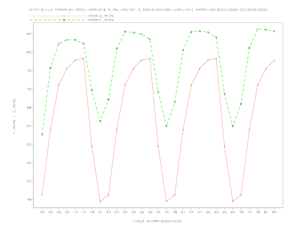Viewport: 299px width, 231px height.
Task: Click the x-axis title FHOUR VHHMM:0000>1200
Action: 157,221
